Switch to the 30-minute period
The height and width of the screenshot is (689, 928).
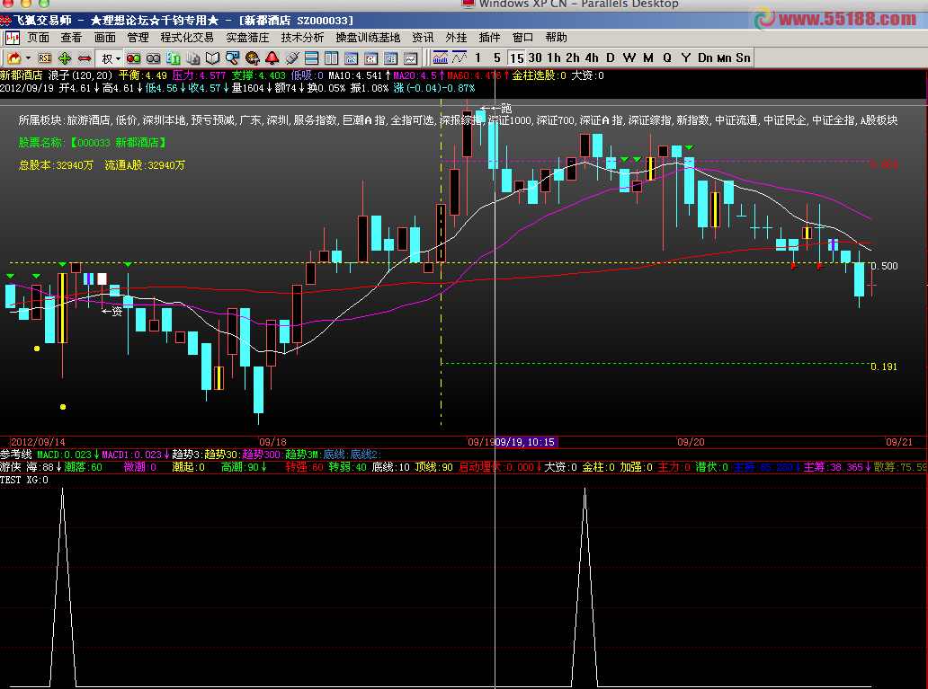(535, 57)
